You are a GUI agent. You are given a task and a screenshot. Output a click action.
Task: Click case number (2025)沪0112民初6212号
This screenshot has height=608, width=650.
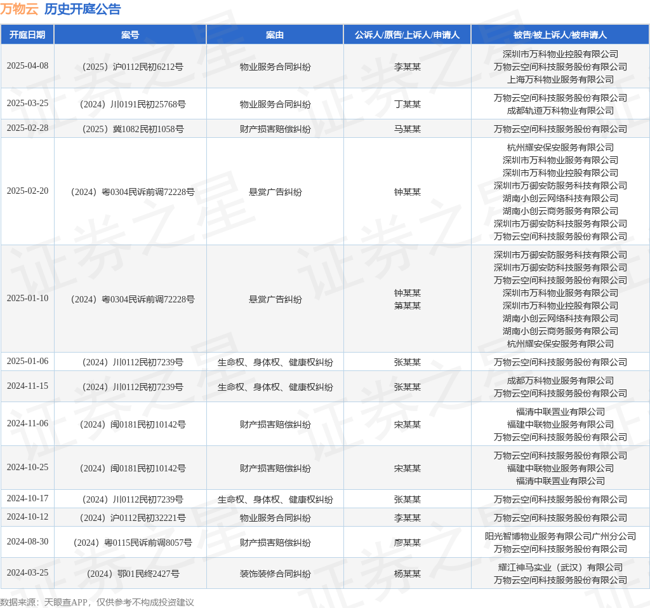click(133, 67)
